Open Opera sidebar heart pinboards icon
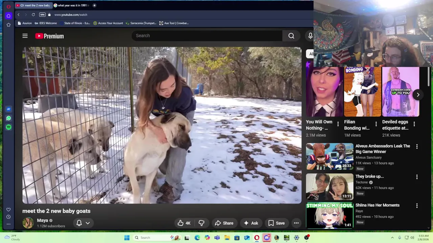The height and width of the screenshot is (243, 433). point(8,210)
